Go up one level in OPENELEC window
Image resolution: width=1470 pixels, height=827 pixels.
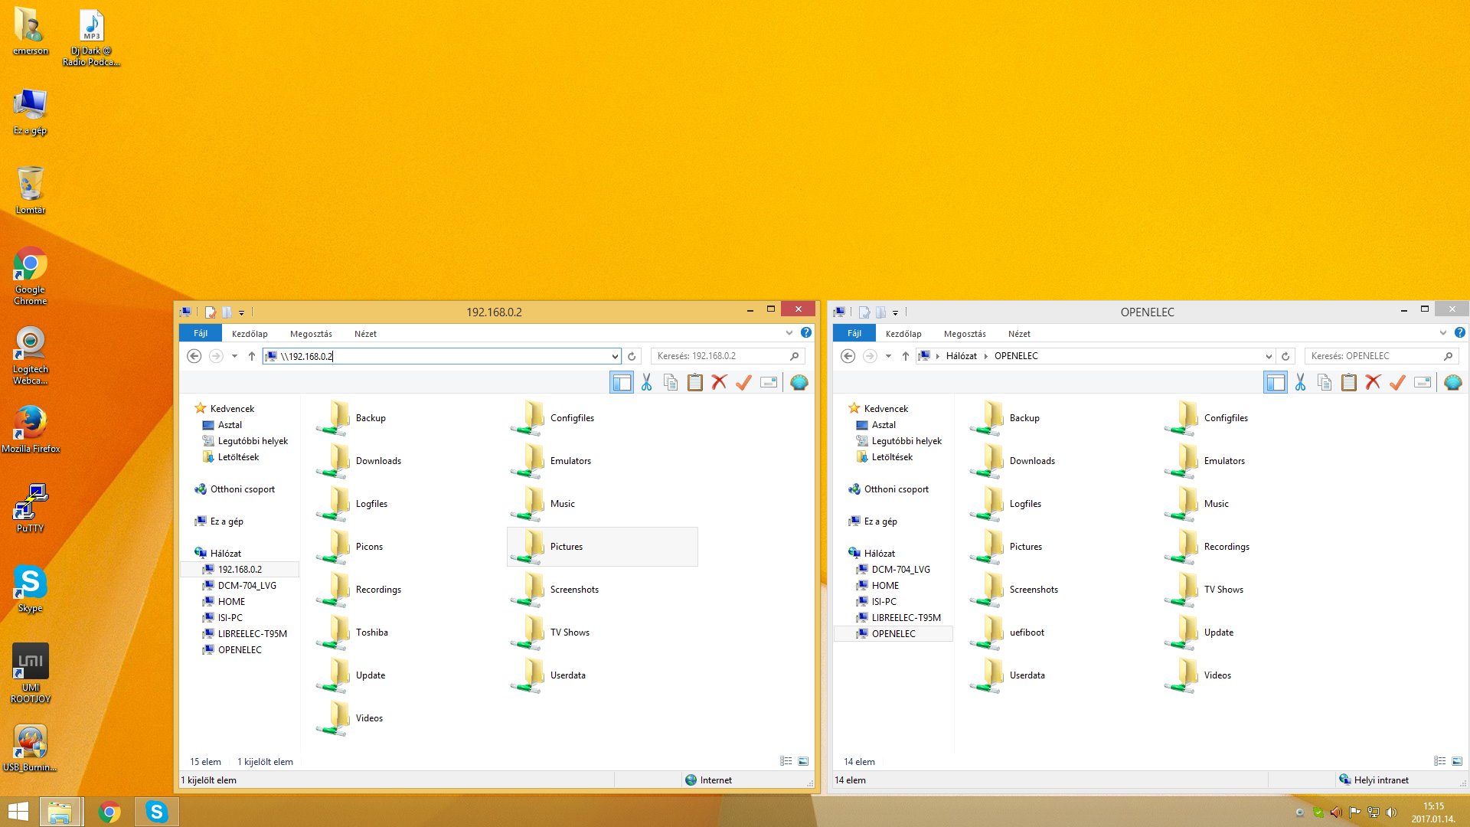pos(905,356)
